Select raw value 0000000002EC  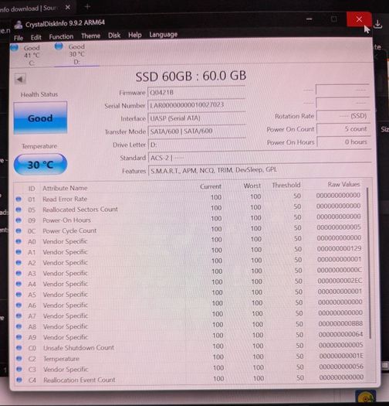[x=340, y=281]
